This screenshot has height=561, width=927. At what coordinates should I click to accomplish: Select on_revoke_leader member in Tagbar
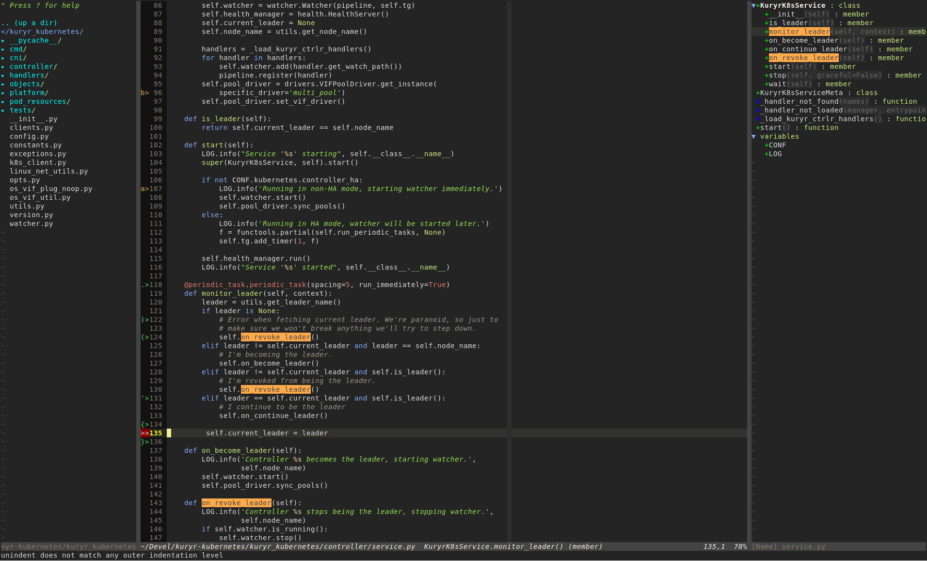pyautogui.click(x=802, y=58)
